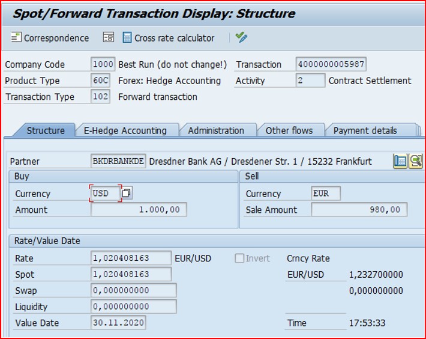Click the Buy Amount field 1.000,00

coord(139,210)
